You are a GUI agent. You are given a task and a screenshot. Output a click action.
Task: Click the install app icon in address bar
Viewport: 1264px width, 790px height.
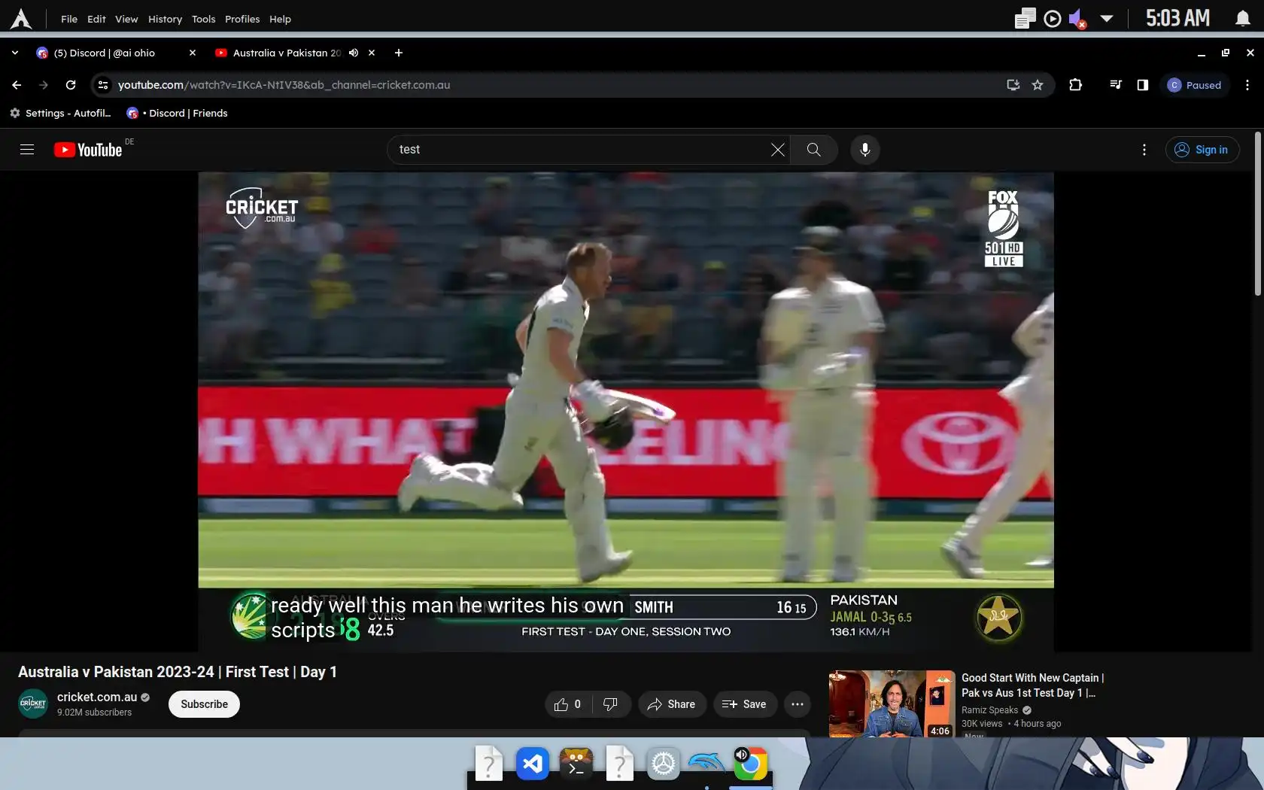(1013, 85)
